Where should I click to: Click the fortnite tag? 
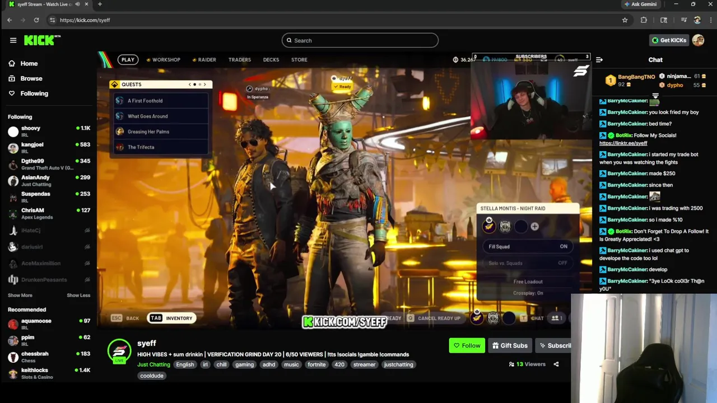pos(316,364)
